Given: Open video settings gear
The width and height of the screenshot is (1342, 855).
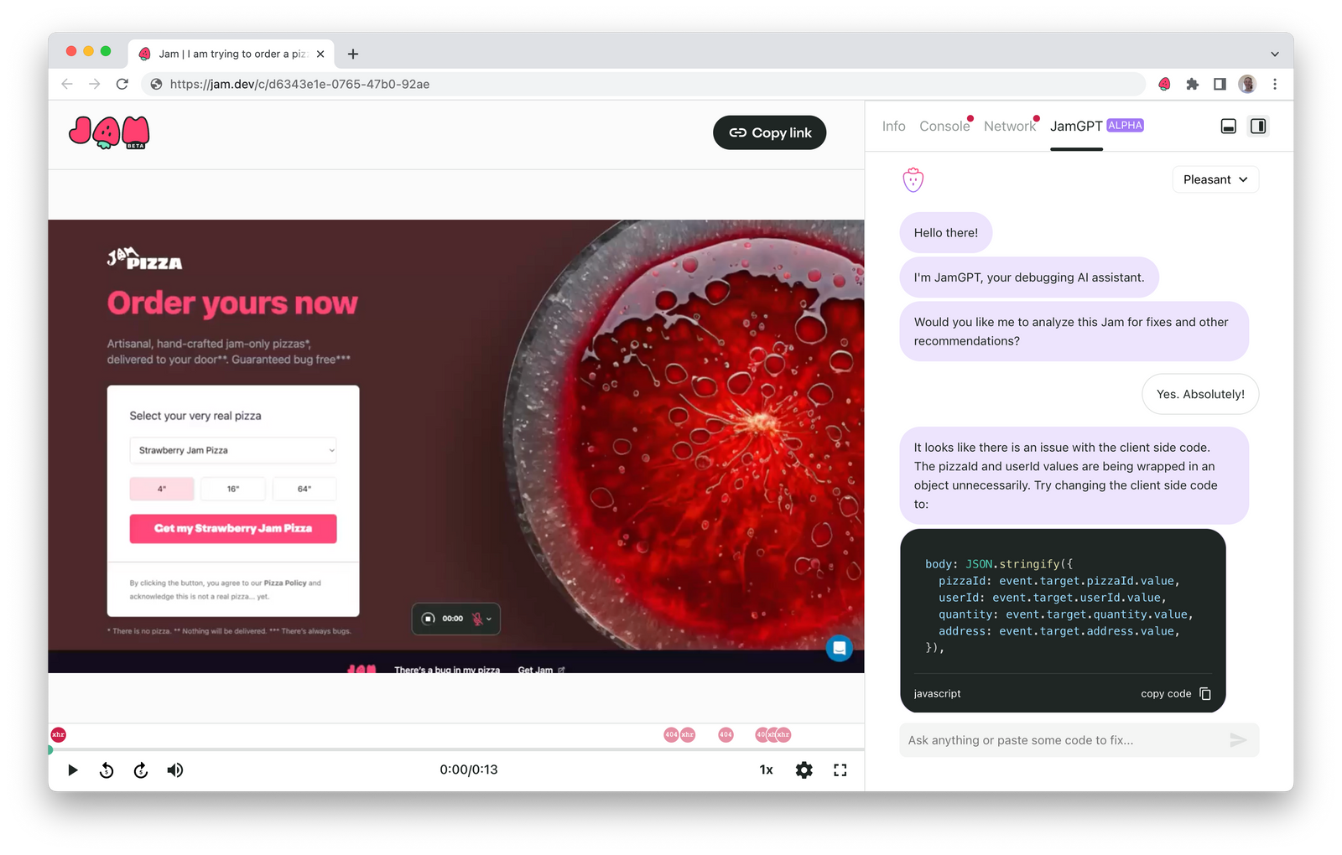Looking at the screenshot, I should pos(804,770).
